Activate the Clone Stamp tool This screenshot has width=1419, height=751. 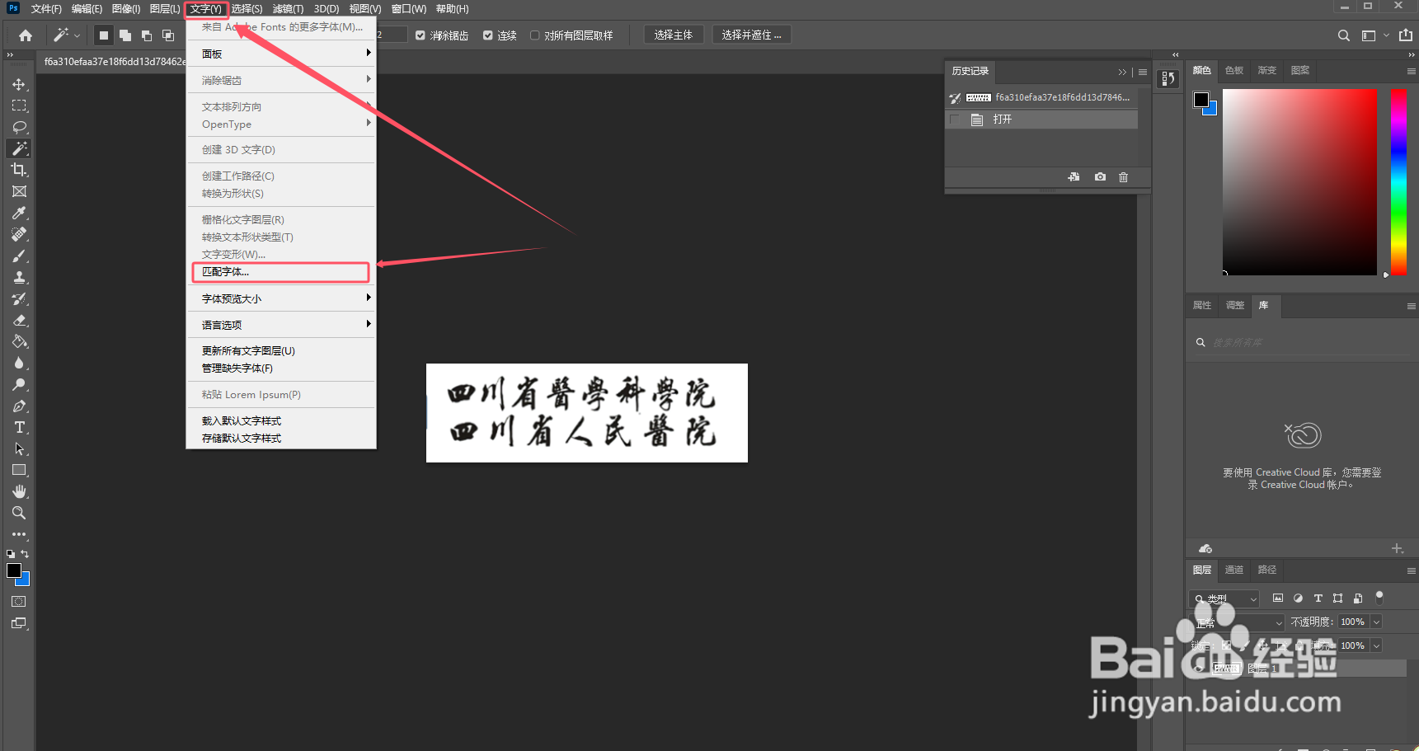(19, 277)
